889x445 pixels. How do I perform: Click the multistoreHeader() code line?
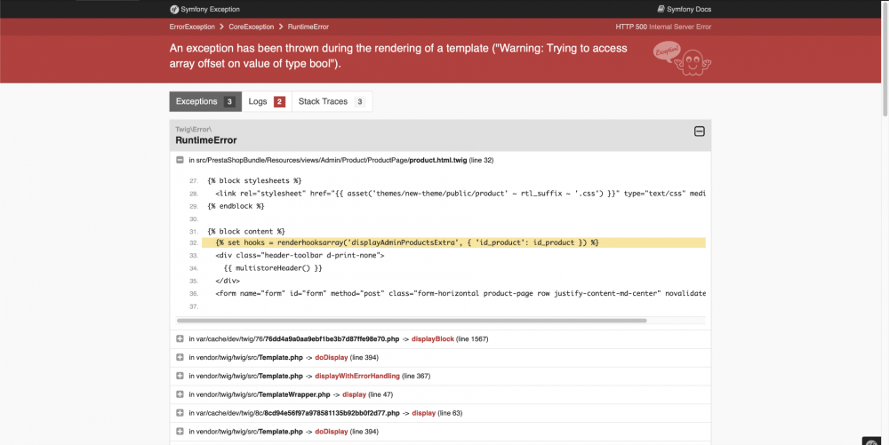pos(273,267)
